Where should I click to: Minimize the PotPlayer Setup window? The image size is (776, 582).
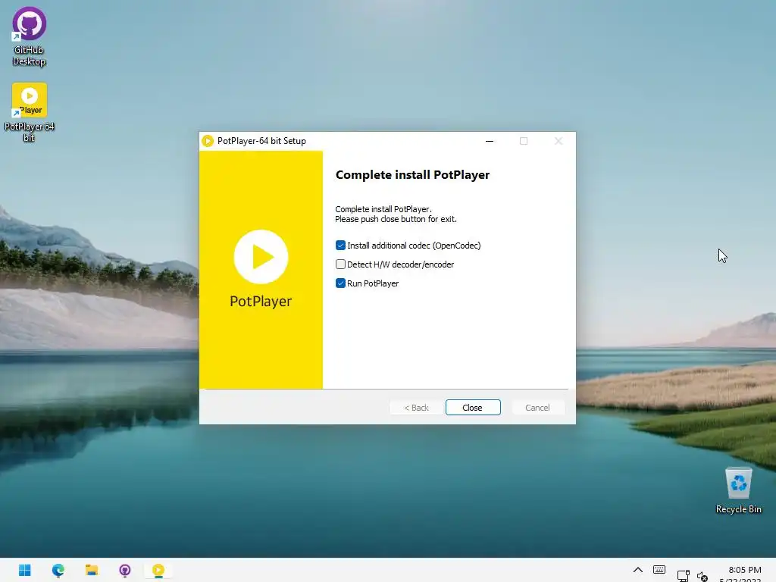point(490,141)
